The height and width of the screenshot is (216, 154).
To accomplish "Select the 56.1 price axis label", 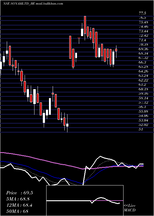I will pos(142,107).
